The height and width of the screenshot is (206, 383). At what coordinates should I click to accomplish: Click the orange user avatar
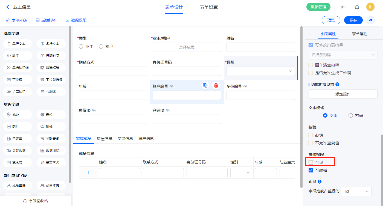click(370, 7)
